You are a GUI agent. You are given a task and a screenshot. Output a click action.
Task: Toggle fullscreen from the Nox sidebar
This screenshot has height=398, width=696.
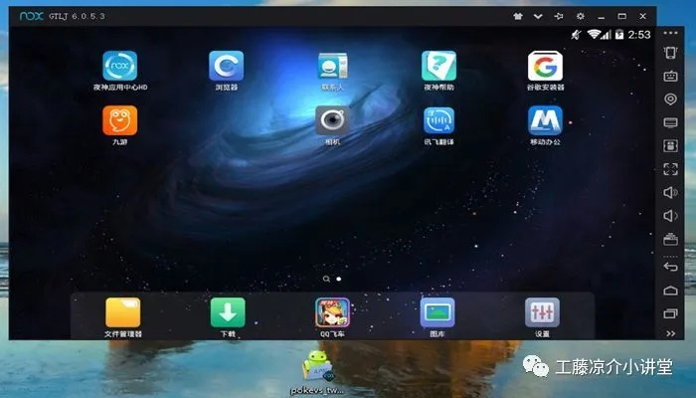coord(670,169)
